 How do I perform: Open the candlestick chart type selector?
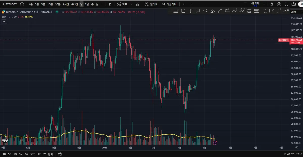pyautogui.click(x=110, y=4)
